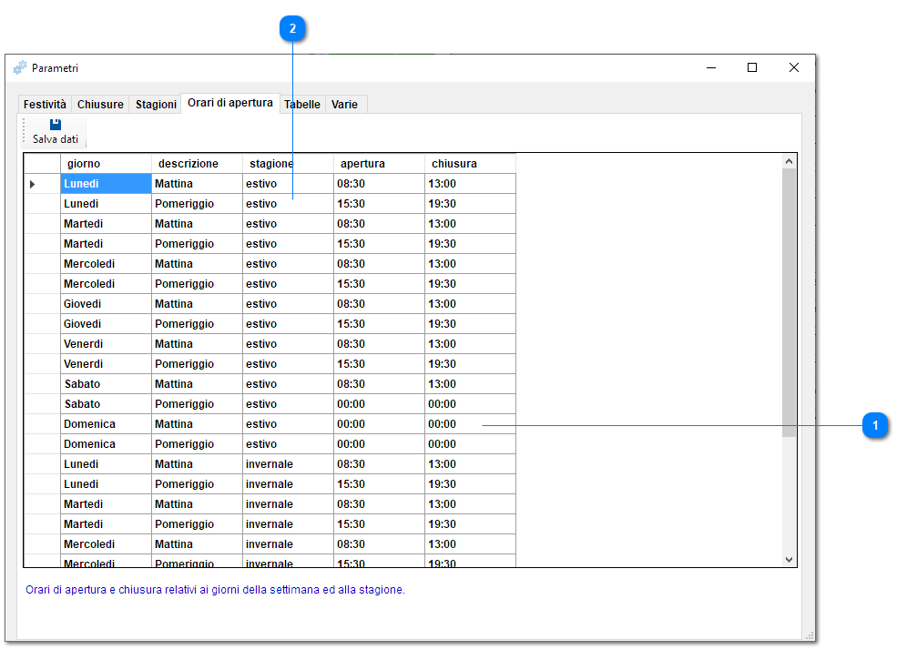Viewport: 907px width, 650px height.
Task: Click the scrollbar up arrow
Action: 789,161
